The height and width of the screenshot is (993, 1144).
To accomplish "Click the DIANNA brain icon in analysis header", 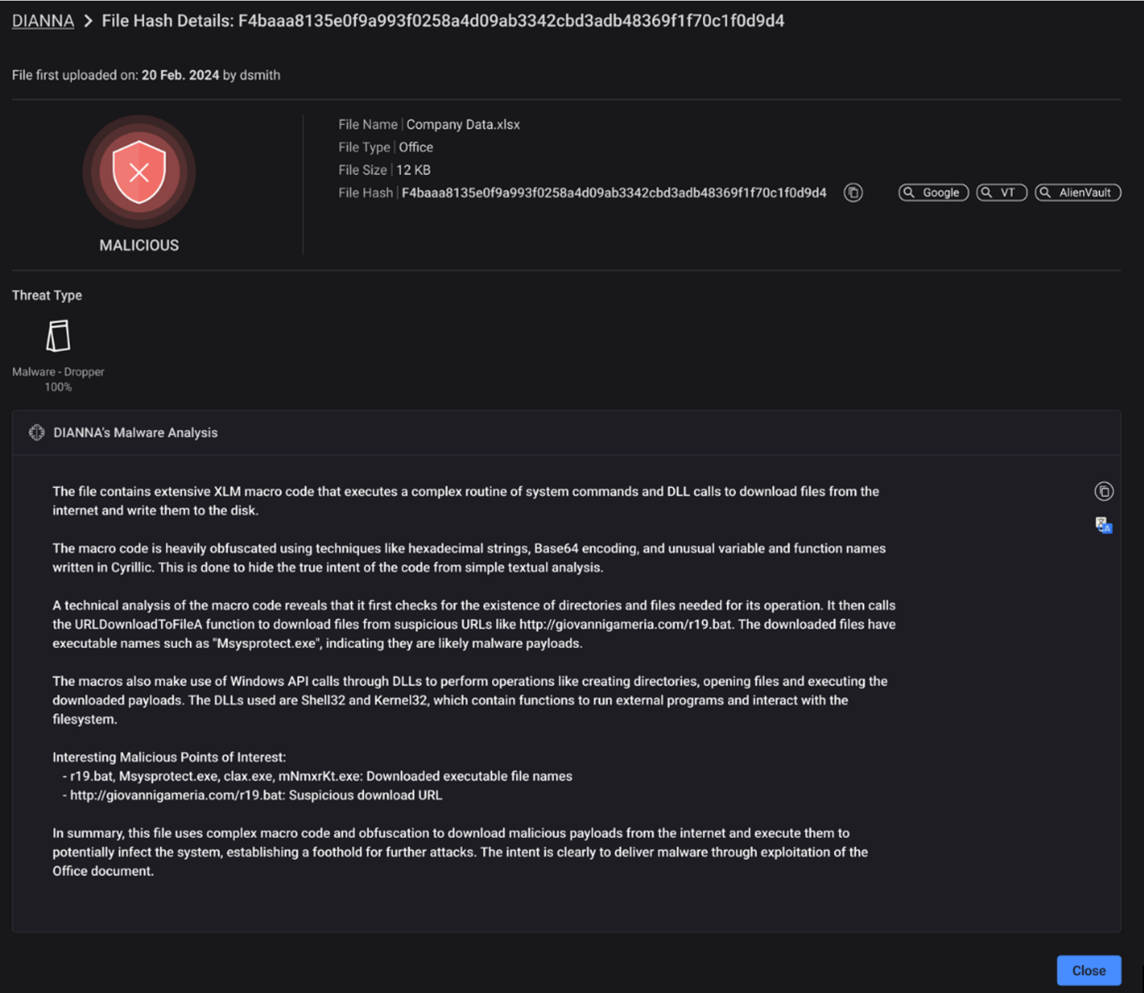I will [36, 433].
